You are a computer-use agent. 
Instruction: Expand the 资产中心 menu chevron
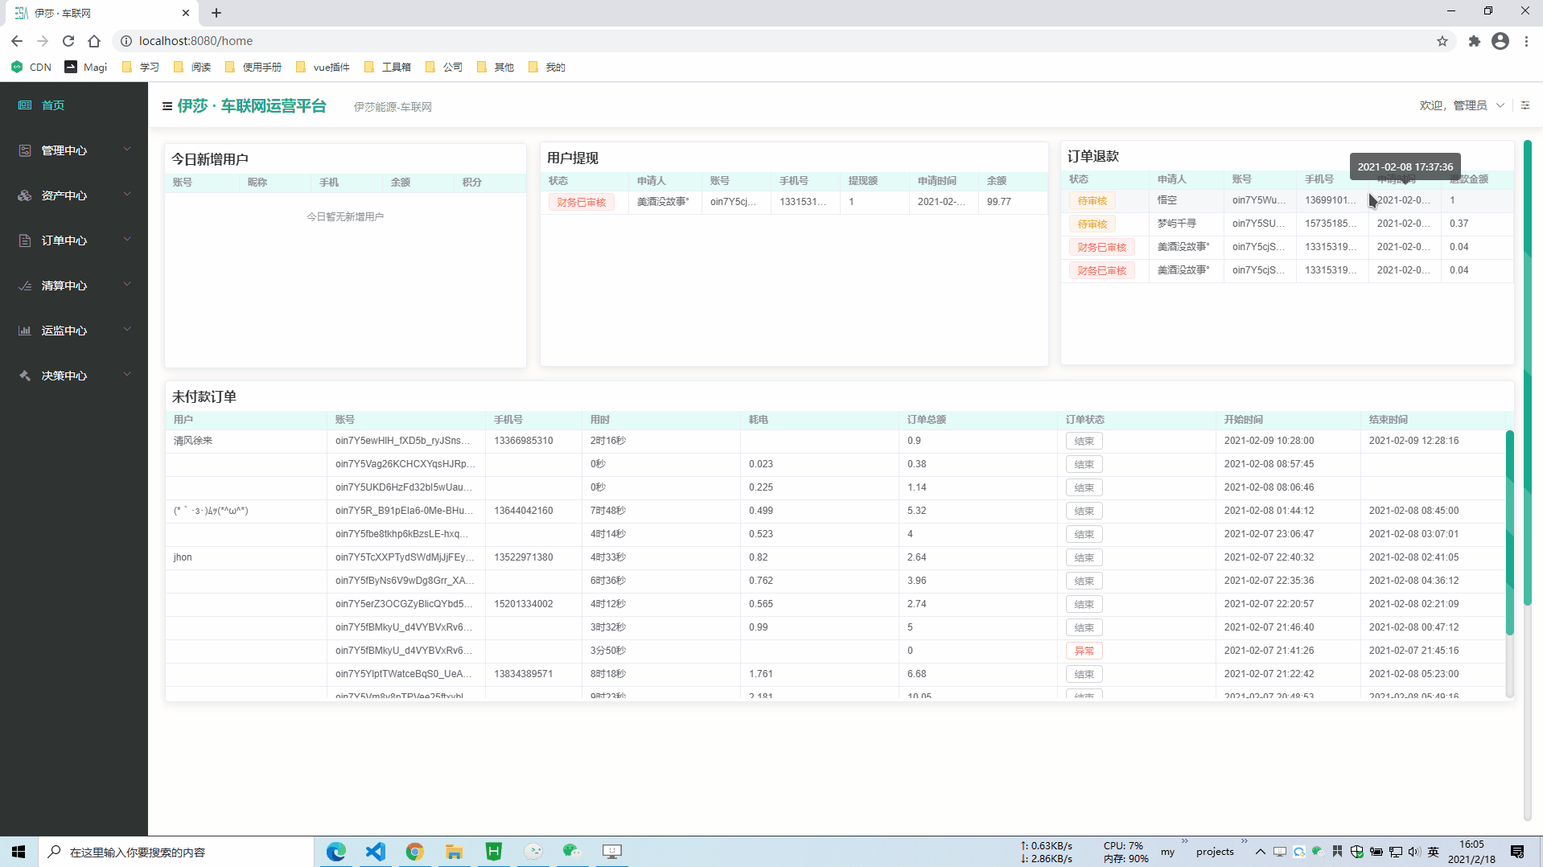pyautogui.click(x=127, y=195)
